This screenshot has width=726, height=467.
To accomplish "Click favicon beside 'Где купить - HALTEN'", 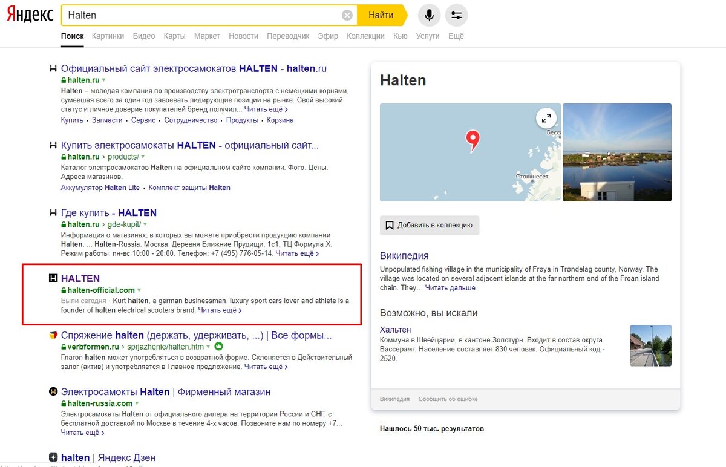I will pyautogui.click(x=53, y=213).
